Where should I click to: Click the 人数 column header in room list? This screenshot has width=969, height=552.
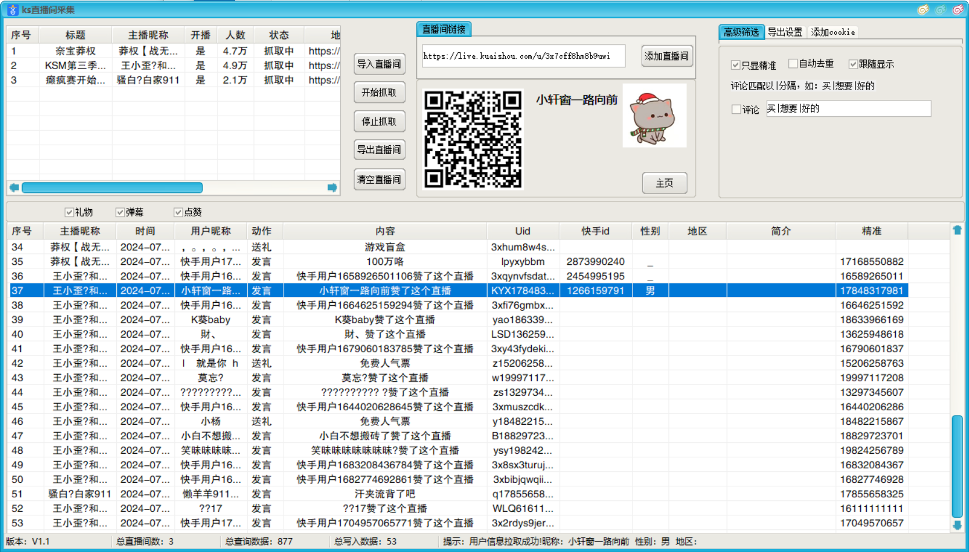point(235,35)
